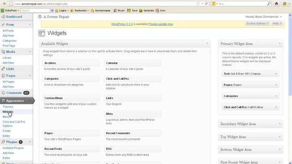Image resolution: width=292 pixels, height=164 pixels.
Task: Click the URL address bar
Action: pos(104,4)
